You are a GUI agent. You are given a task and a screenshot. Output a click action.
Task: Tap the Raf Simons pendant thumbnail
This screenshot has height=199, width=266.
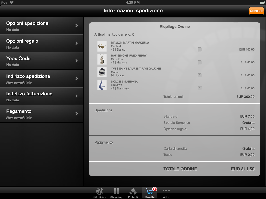pos(102,59)
